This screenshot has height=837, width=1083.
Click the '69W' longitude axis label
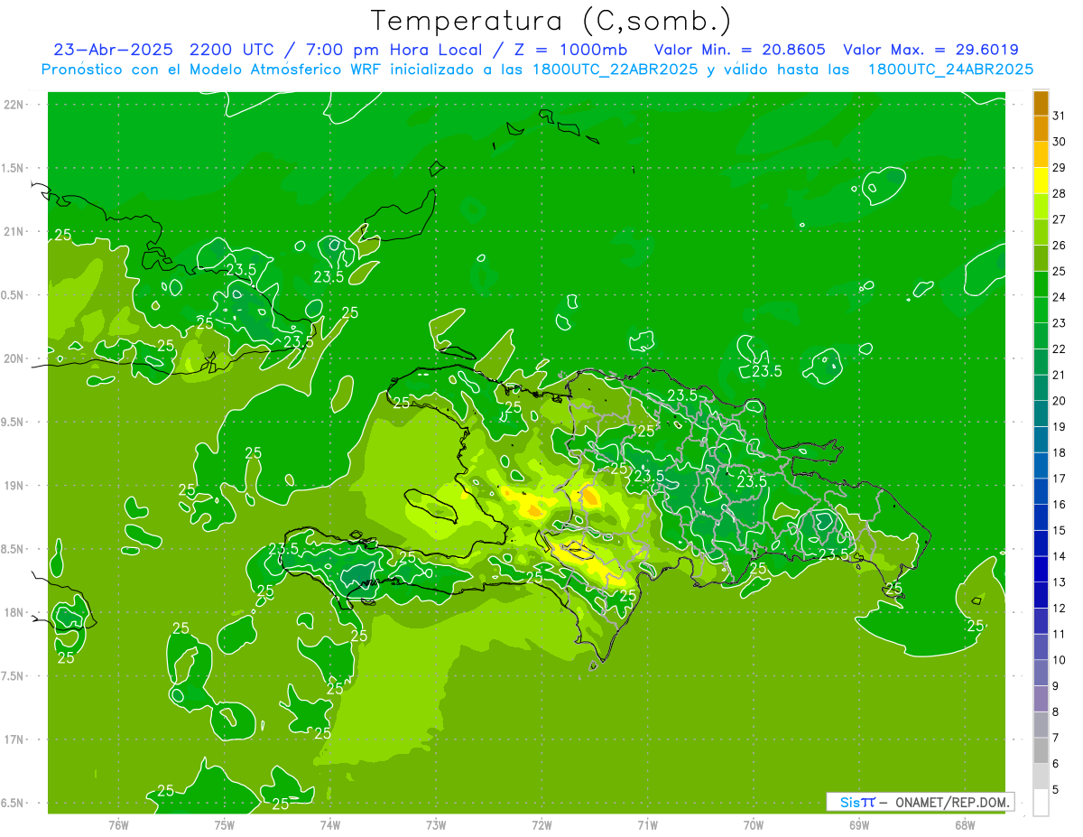point(858,824)
